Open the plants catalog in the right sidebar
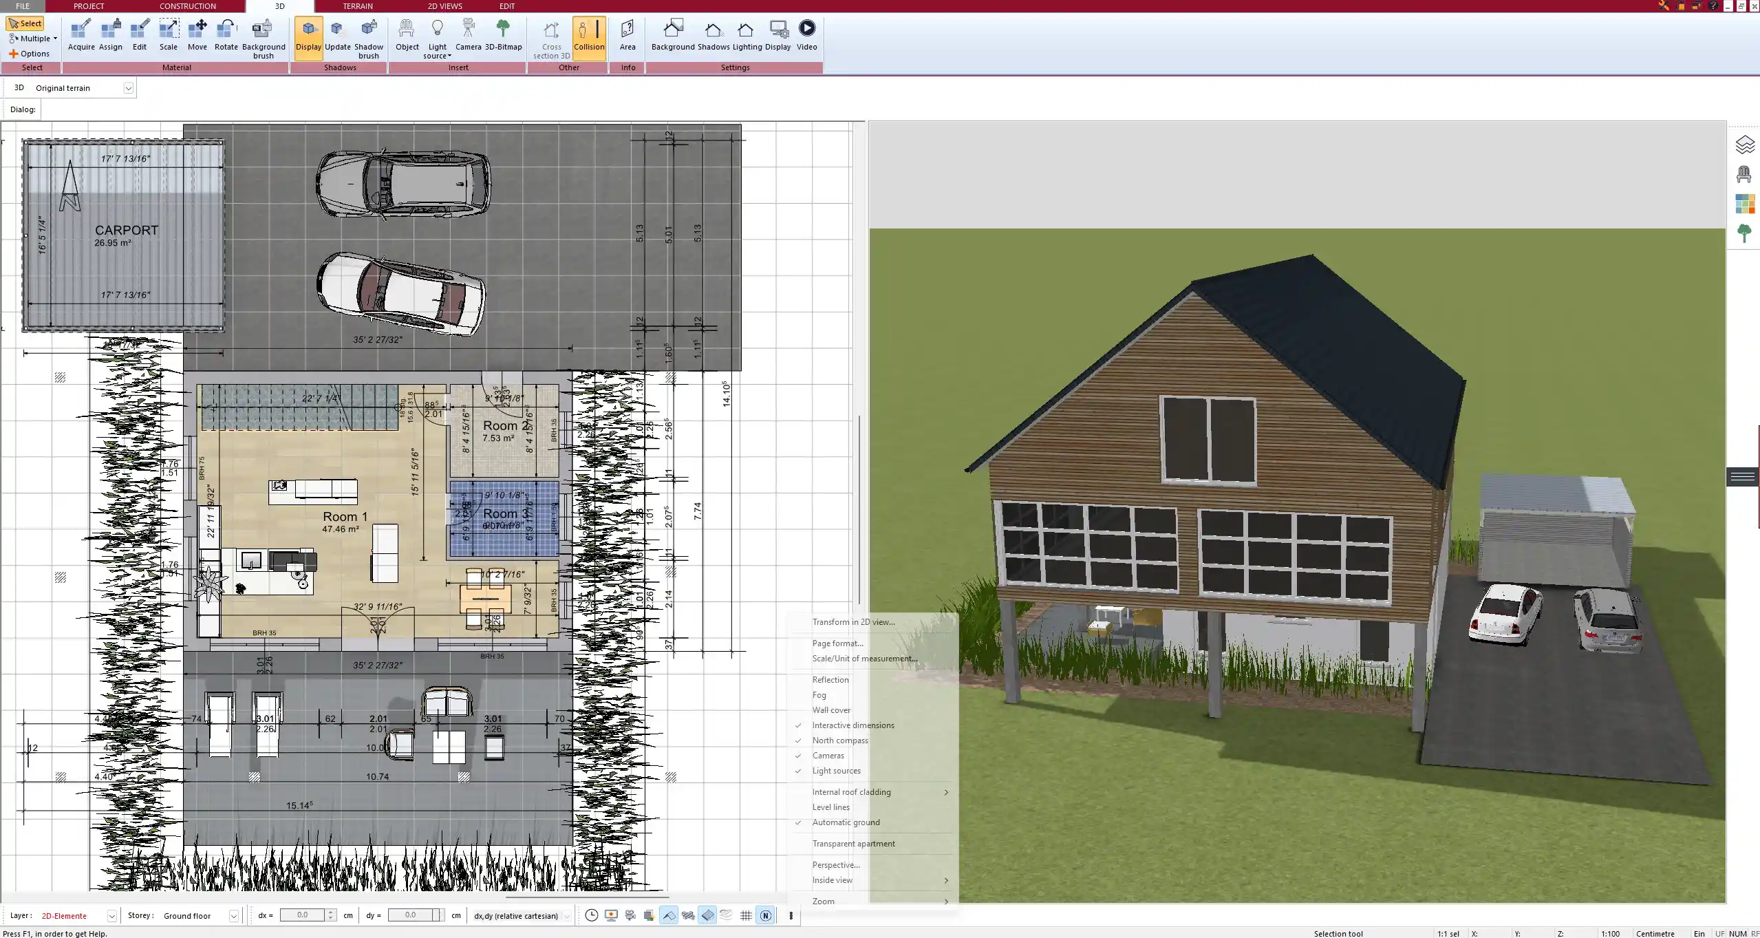Image resolution: width=1760 pixels, height=938 pixels. (x=1745, y=233)
